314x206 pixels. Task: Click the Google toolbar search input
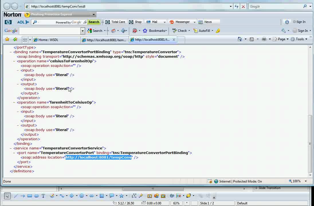pos(50,31)
